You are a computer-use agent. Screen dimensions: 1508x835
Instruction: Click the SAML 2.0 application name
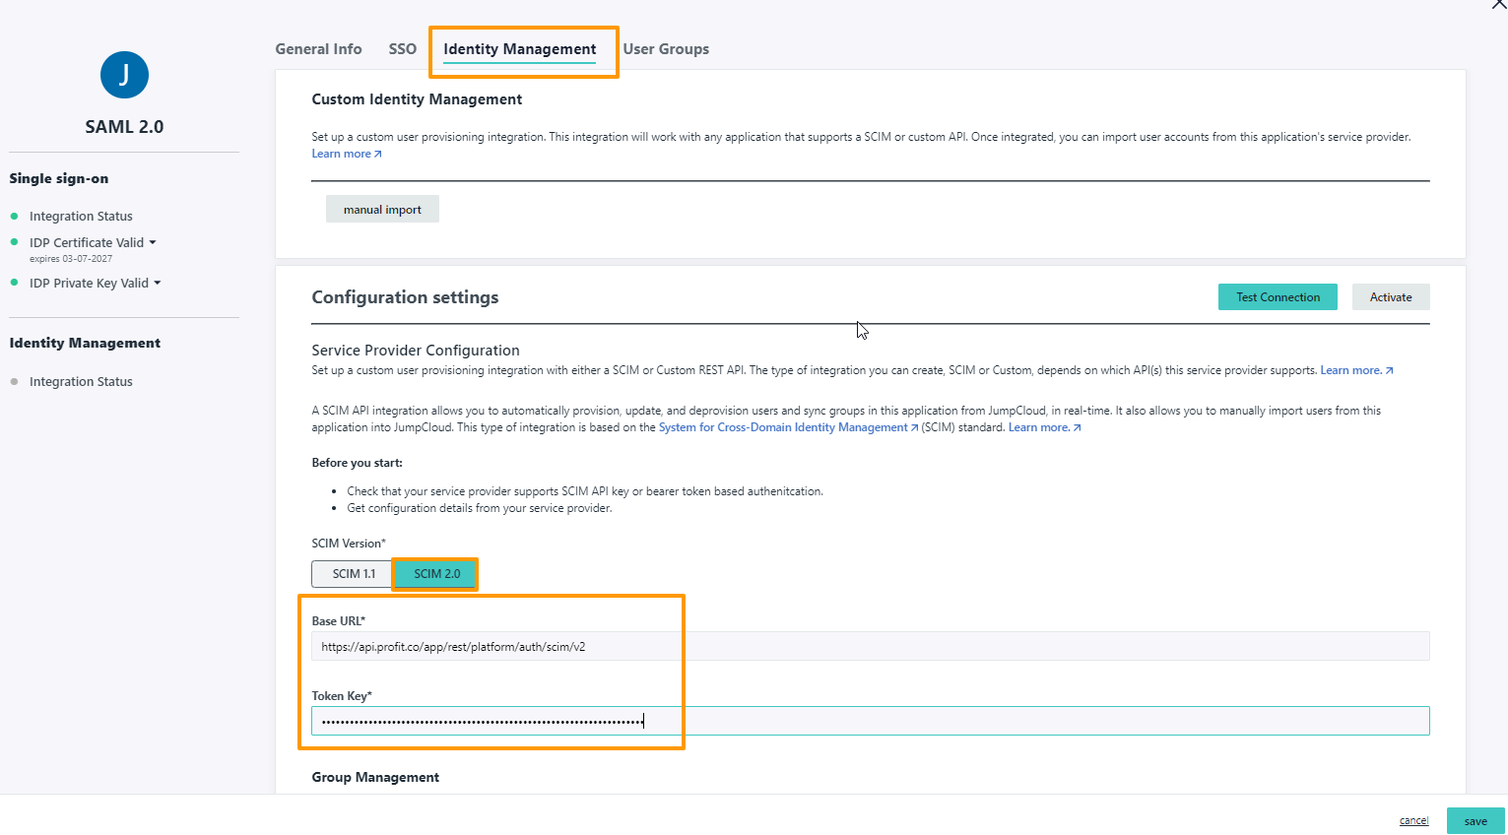[124, 127]
